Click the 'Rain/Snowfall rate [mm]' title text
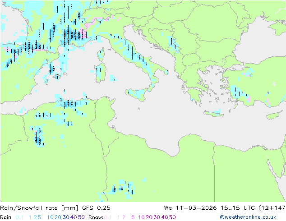286x221 pixels. pyautogui.click(x=39, y=208)
